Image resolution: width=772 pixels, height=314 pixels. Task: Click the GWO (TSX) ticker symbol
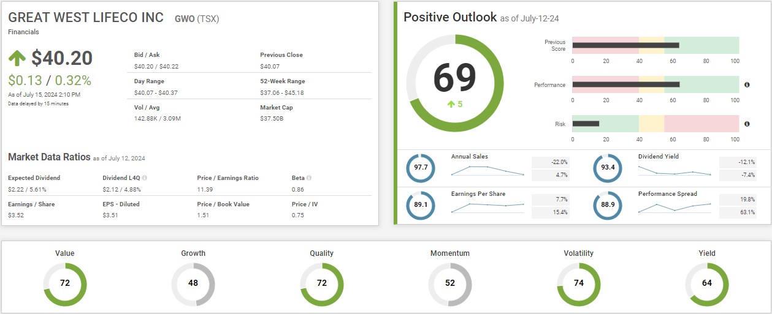coord(196,18)
